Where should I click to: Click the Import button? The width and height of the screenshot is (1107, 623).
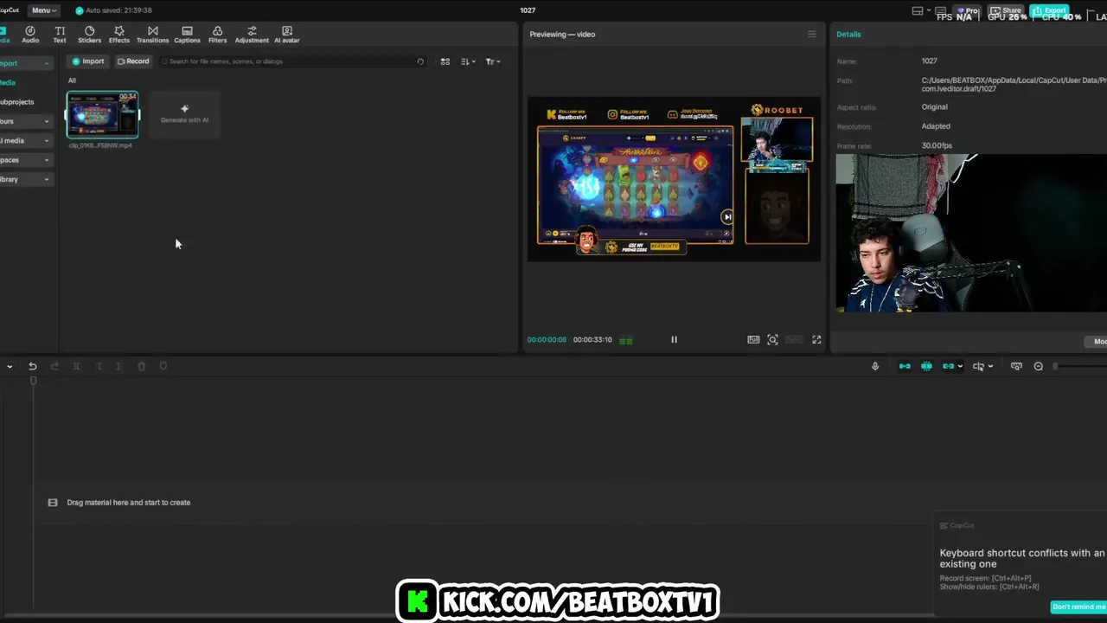pos(88,61)
